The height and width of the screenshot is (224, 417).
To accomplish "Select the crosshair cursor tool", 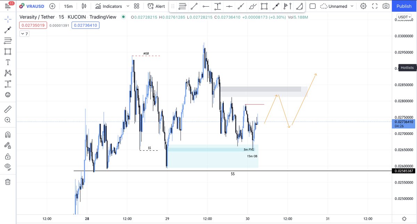I will click(x=8, y=19).
